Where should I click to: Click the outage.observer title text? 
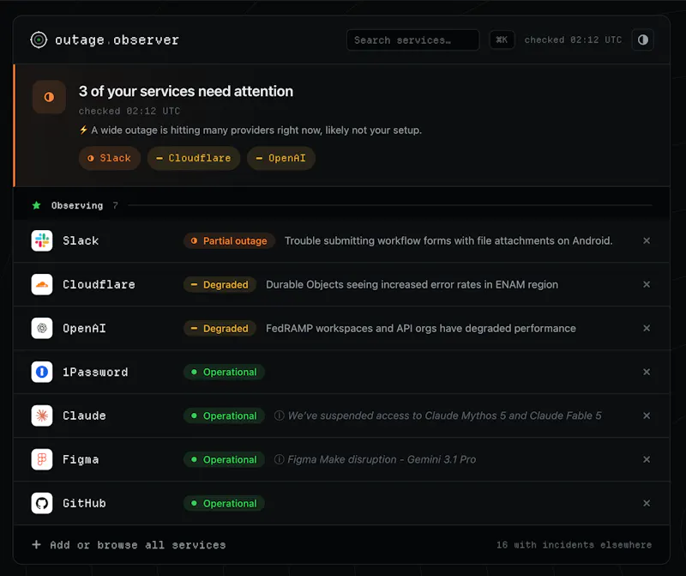pos(117,39)
